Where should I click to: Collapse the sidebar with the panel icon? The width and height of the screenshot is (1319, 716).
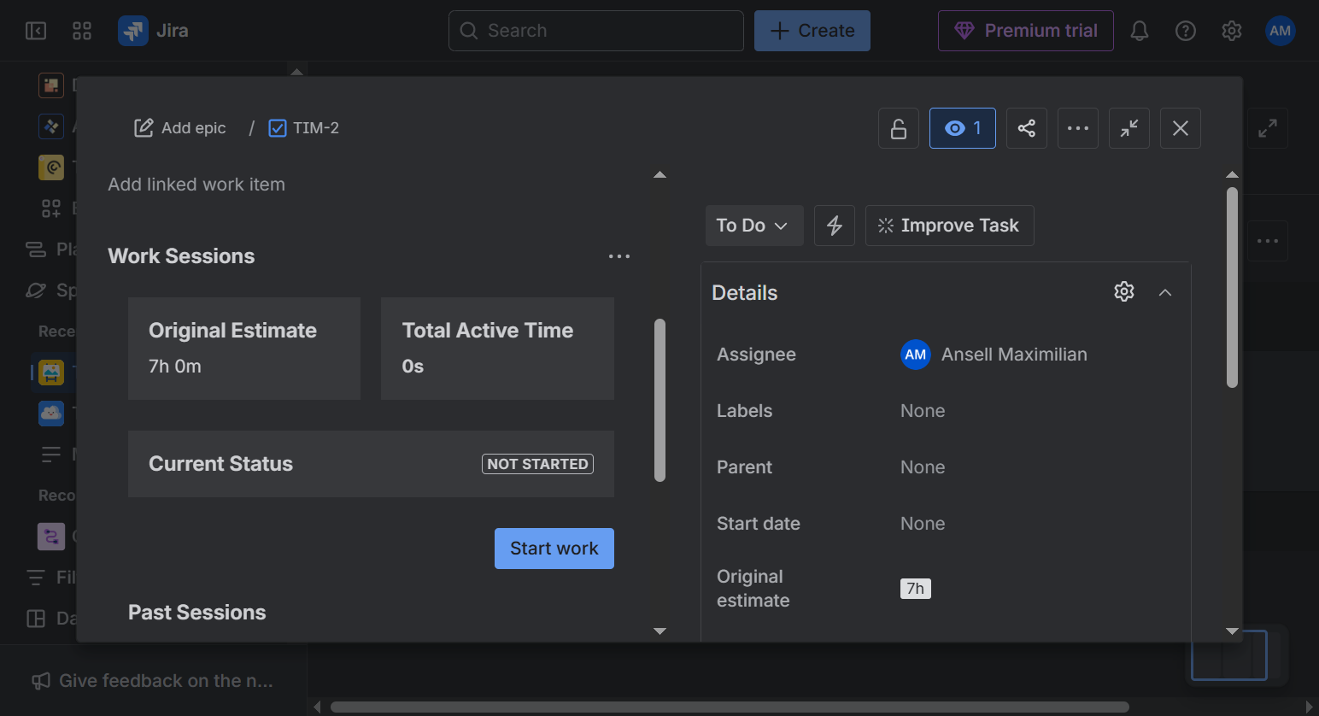tap(36, 31)
